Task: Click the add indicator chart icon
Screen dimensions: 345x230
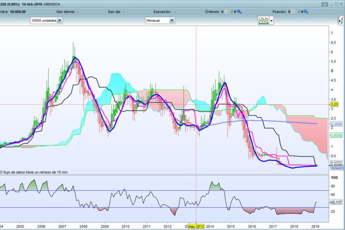Action: click(263, 21)
